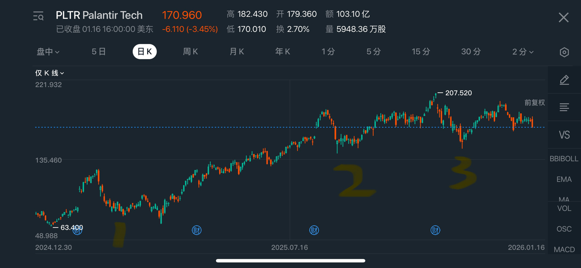The width and height of the screenshot is (581, 268).
Task: Toggle the BBIBOLL indicator
Action: (x=564, y=159)
